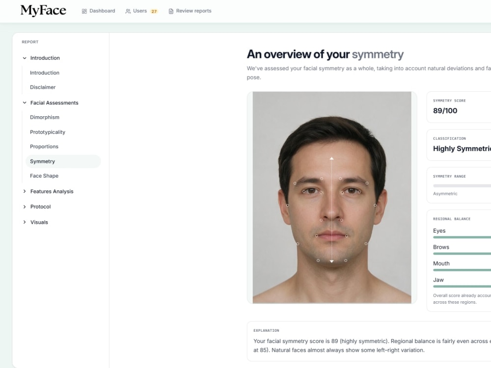The image size is (491, 368).
Task: Click the 89/100 symmetry score
Action: coord(445,110)
